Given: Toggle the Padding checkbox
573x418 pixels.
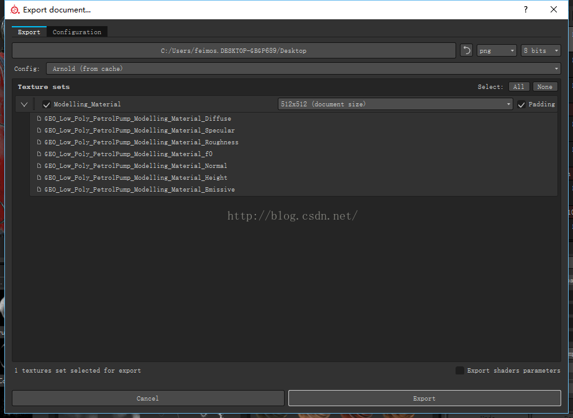Looking at the screenshot, I should click(x=521, y=104).
